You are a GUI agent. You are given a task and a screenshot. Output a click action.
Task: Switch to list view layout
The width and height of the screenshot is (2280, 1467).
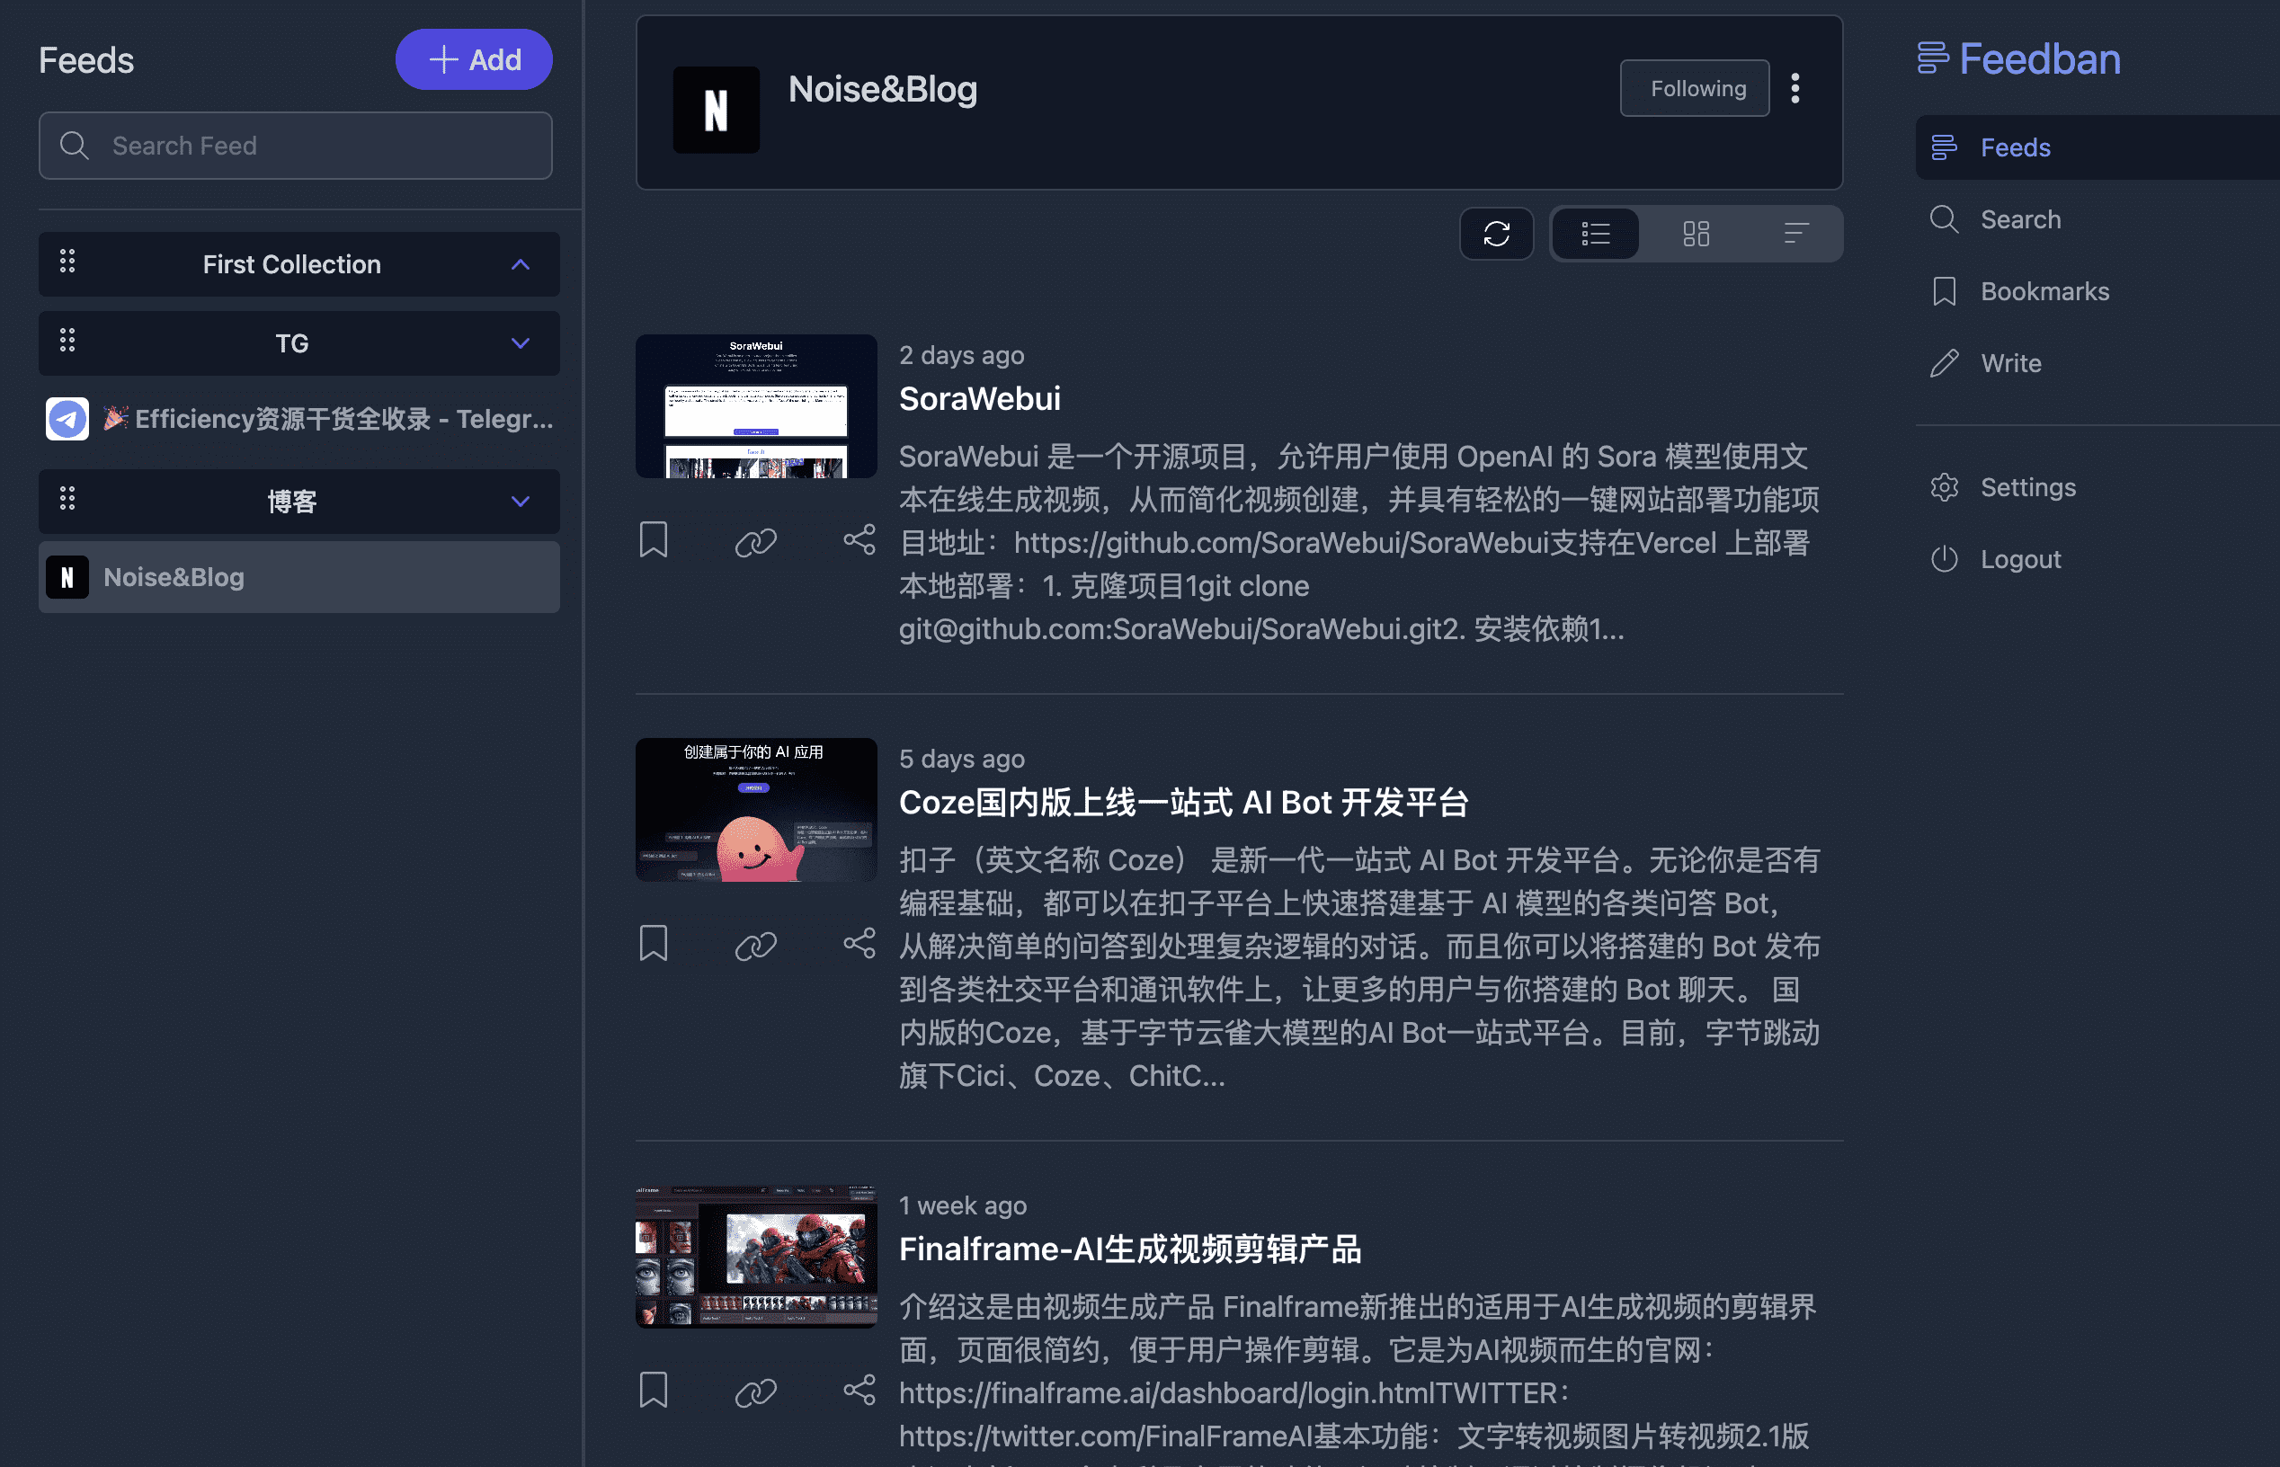1596,234
